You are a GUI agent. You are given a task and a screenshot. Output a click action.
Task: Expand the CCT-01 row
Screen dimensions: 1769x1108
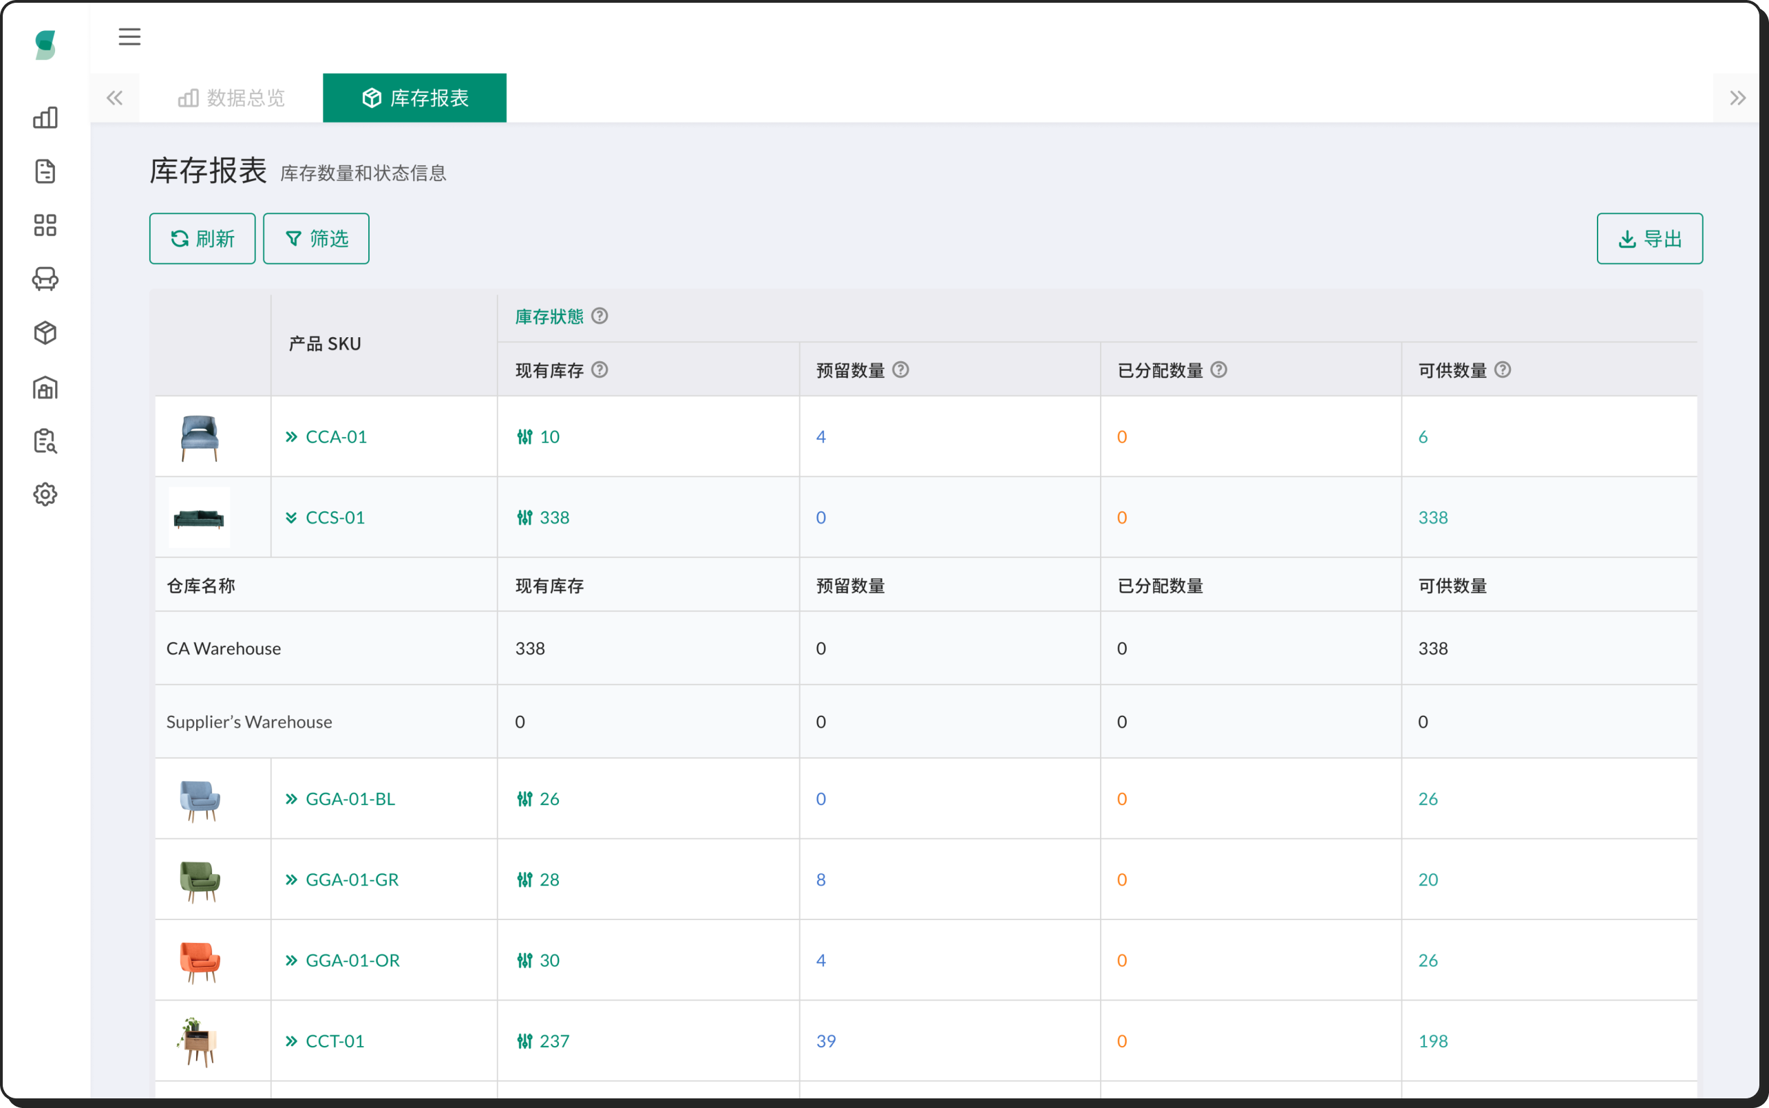coord(291,1041)
